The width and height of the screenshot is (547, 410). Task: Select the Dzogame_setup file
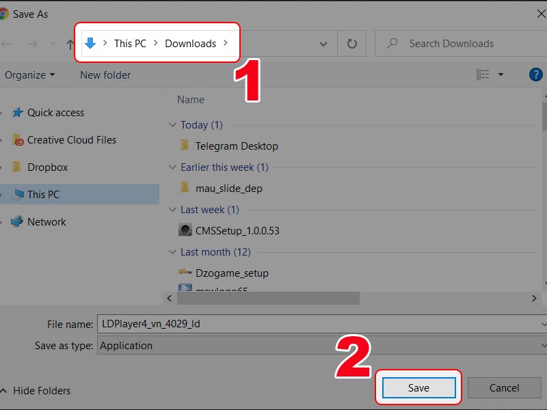click(232, 273)
